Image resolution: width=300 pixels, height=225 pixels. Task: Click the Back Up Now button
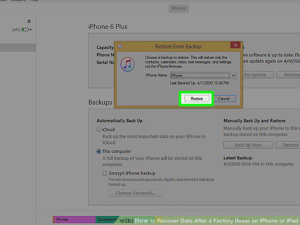248,145
